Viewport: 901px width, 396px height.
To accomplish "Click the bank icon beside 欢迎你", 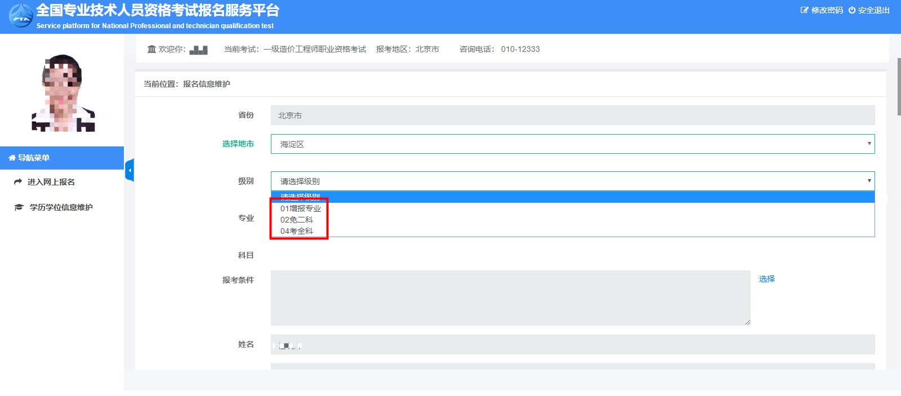I will (x=151, y=49).
